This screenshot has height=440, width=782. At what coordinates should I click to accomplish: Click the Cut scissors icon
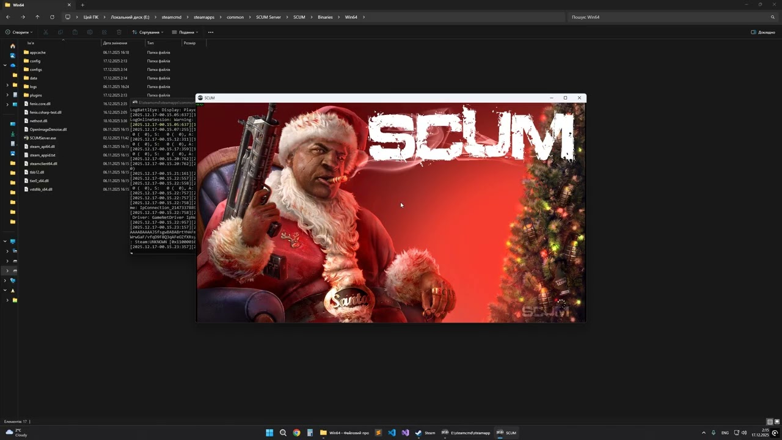pyautogui.click(x=45, y=32)
